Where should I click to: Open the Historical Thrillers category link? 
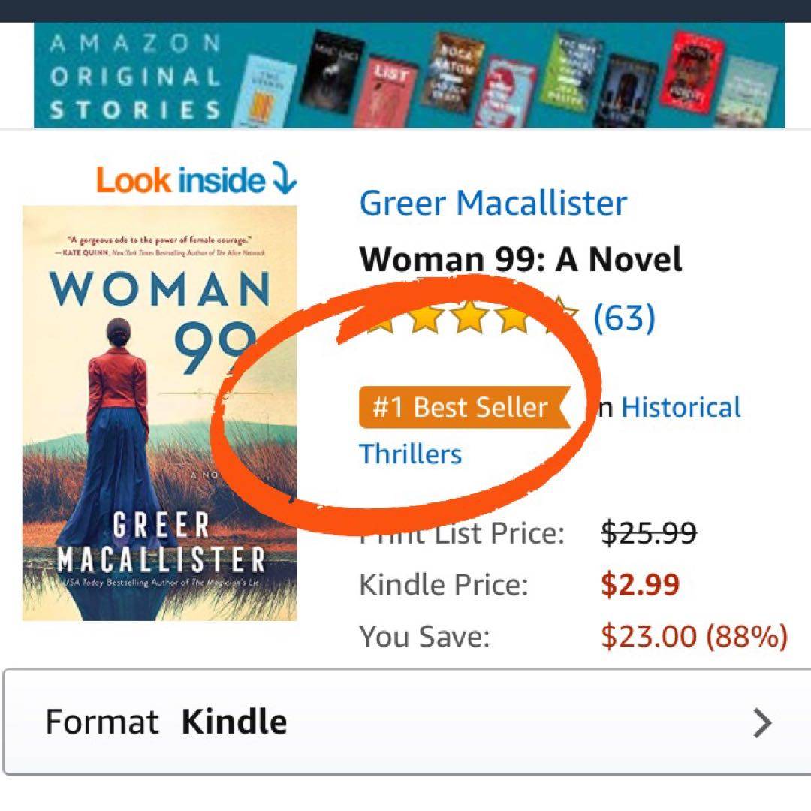point(680,408)
